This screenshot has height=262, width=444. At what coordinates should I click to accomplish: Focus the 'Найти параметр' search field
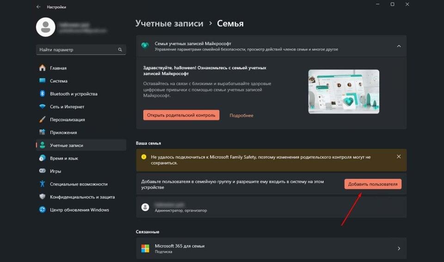(x=81, y=49)
